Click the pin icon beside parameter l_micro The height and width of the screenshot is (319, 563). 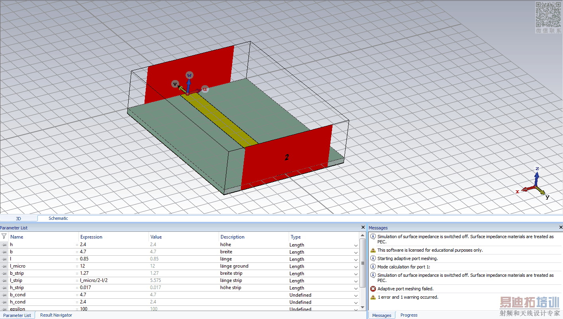(4, 266)
